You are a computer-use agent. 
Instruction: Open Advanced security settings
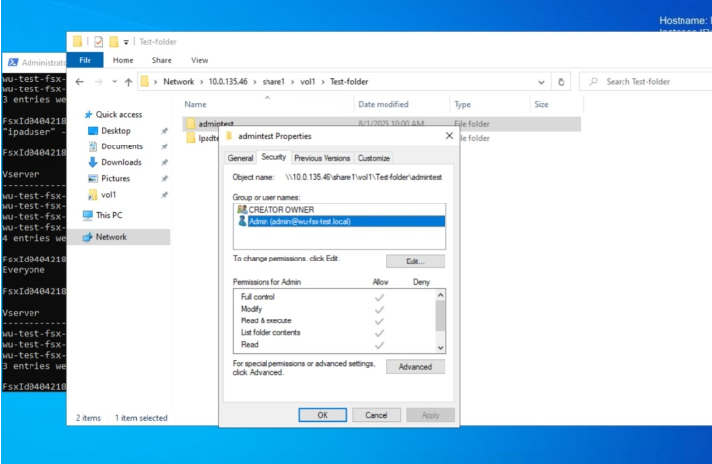click(x=415, y=367)
